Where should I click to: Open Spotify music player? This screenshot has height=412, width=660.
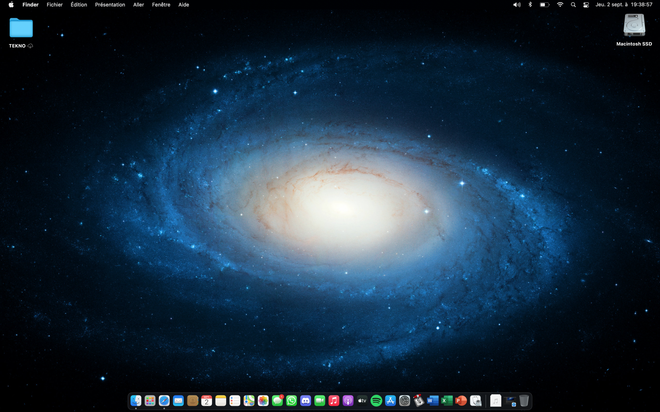point(376,400)
